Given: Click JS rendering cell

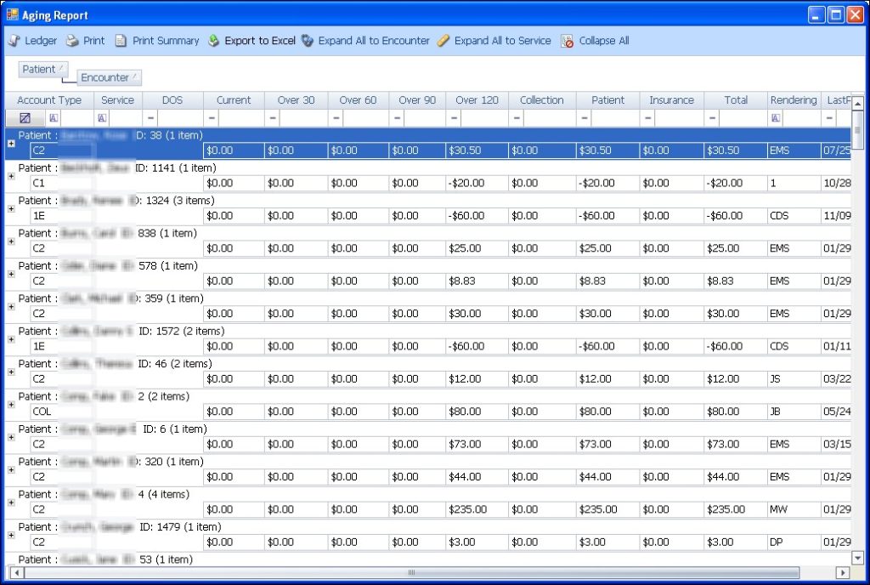Looking at the screenshot, I should (794, 378).
